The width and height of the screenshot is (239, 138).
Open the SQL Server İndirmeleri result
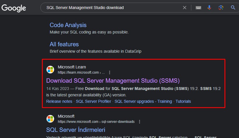(x=76, y=130)
